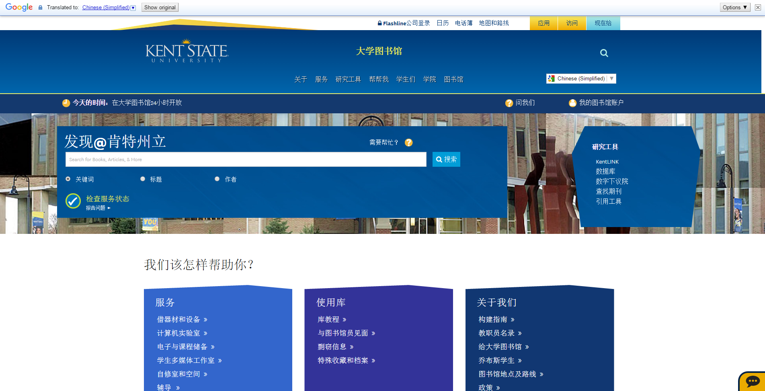Open the 查找期刊 link
The width and height of the screenshot is (765, 391).
point(609,192)
